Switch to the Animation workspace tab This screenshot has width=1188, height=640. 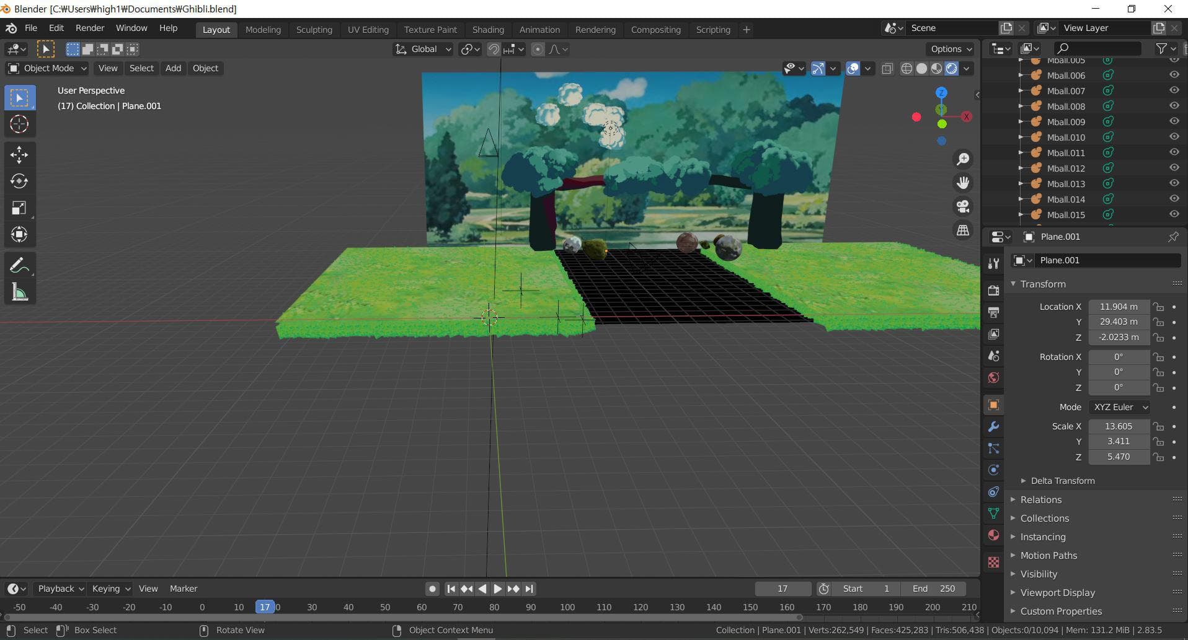tap(539, 29)
